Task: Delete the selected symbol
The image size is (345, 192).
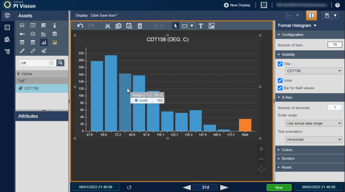Action: coord(140,26)
